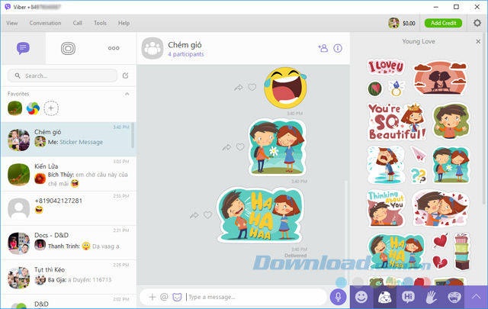Click the 4 participants link
This screenshot has height=309, width=488.
pyautogui.click(x=186, y=54)
